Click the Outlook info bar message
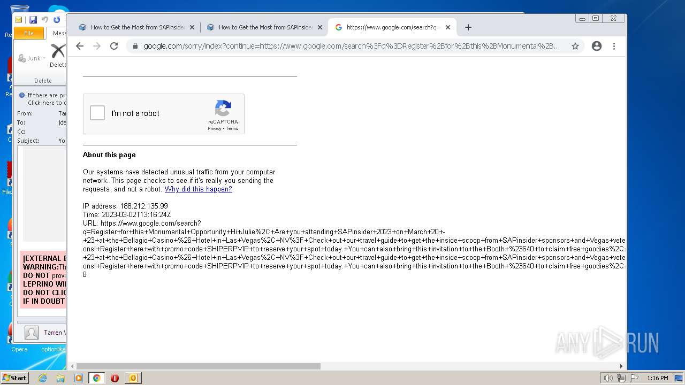 pyautogui.click(x=43, y=99)
